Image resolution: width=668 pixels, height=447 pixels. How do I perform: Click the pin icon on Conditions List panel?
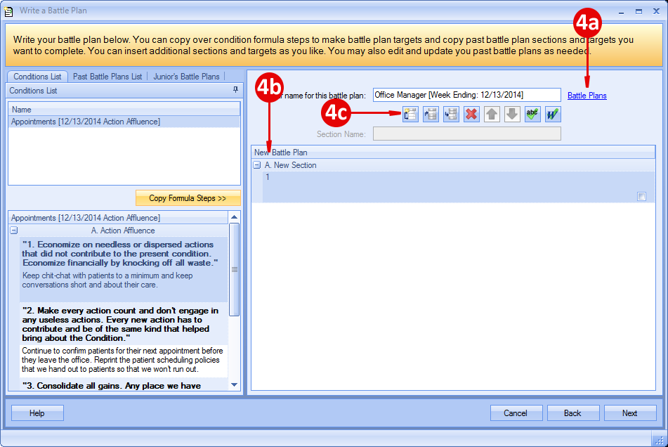point(235,90)
